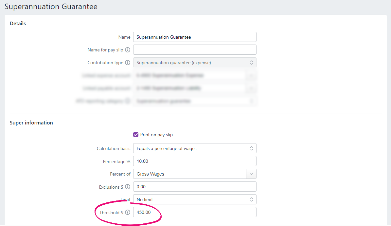Click the Linked expense account field
This screenshot has height=226, width=391.
189,76
